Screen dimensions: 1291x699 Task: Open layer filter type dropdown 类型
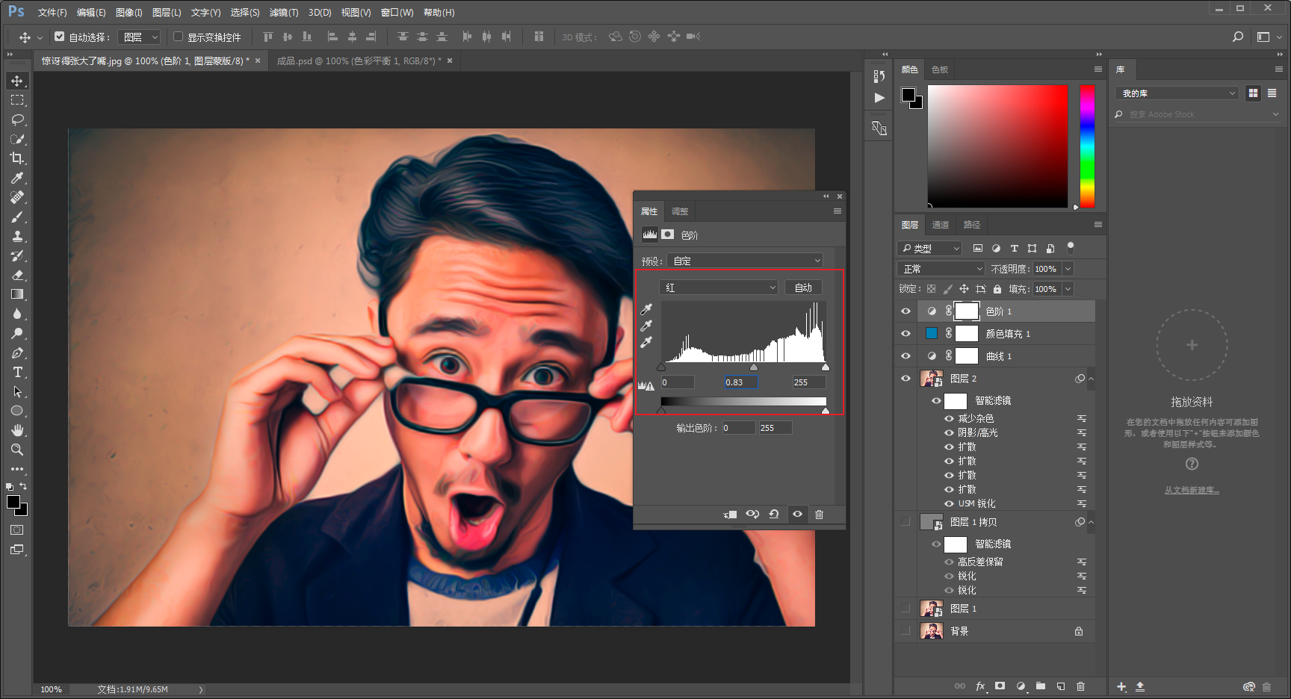point(930,249)
